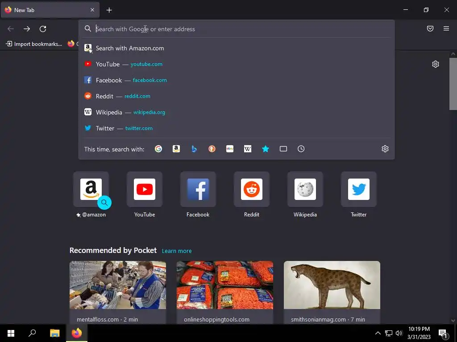Select Google in one-off search engines
Viewport: 457px width, 342px height.
pos(158,149)
